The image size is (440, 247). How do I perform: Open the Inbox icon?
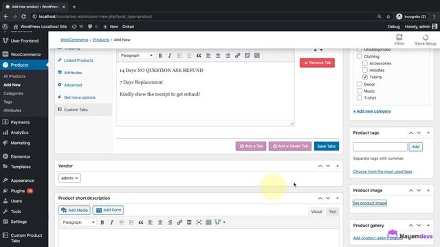(x=399, y=40)
